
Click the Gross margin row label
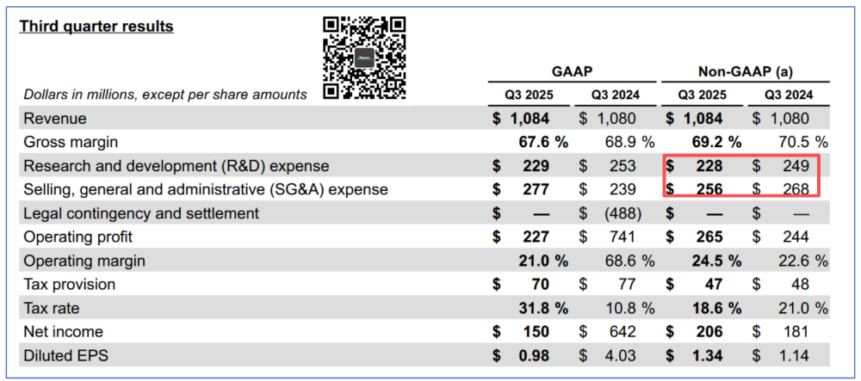[71, 142]
